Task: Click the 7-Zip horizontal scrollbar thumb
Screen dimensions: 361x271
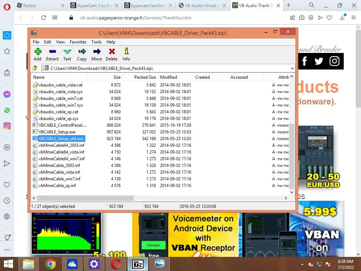Action: coord(85,198)
